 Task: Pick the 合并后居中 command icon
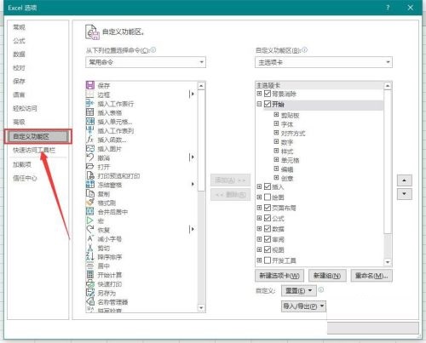pos(90,212)
